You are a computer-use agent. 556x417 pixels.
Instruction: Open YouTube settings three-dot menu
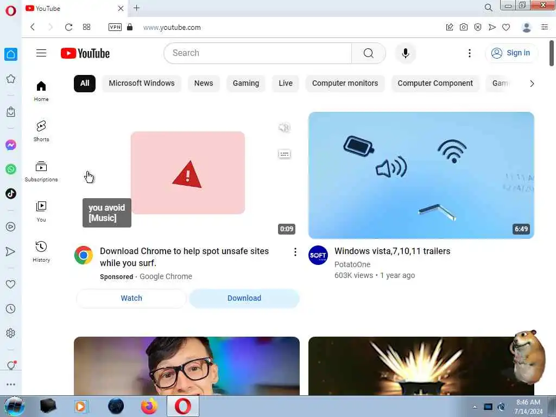[470, 53]
